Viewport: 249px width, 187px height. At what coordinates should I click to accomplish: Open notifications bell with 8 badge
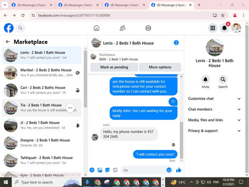[225, 28]
